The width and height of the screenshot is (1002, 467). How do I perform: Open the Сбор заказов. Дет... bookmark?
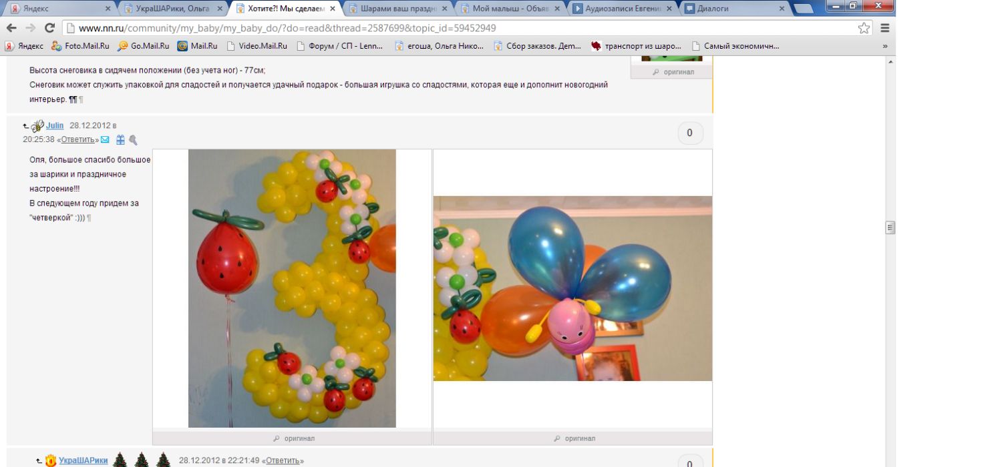click(538, 46)
